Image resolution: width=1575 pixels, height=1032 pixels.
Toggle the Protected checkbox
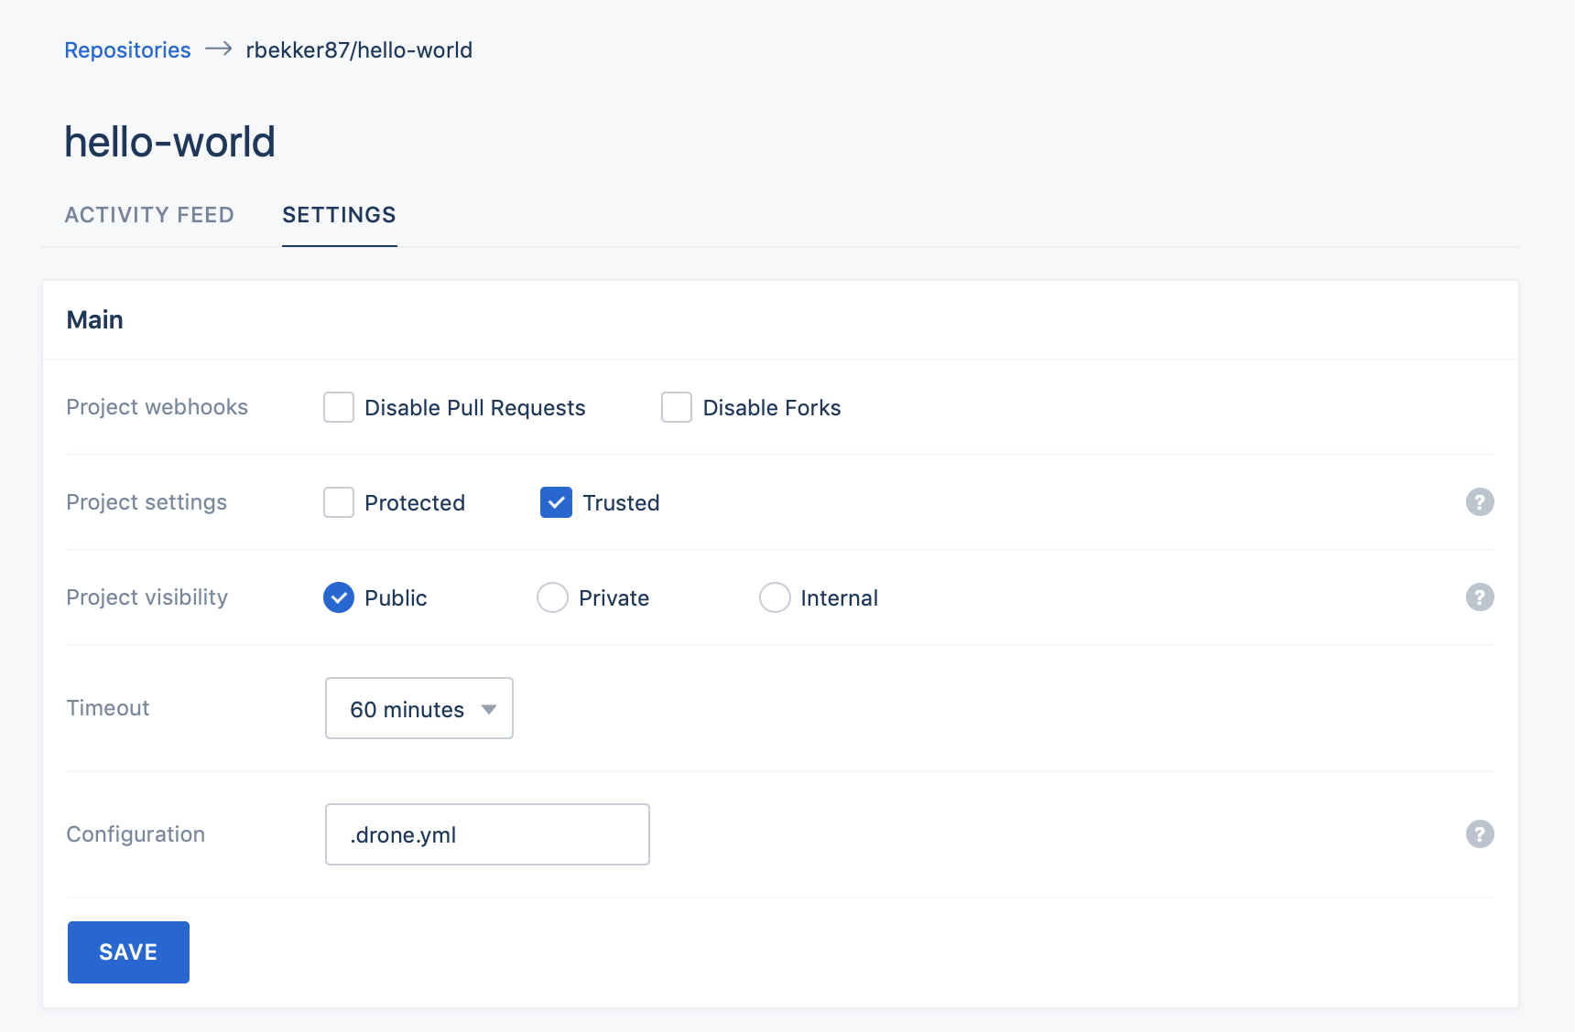(339, 502)
